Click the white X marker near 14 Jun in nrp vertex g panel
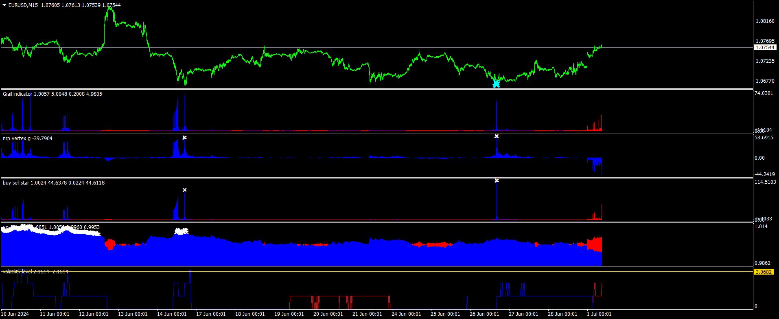 tap(184, 138)
